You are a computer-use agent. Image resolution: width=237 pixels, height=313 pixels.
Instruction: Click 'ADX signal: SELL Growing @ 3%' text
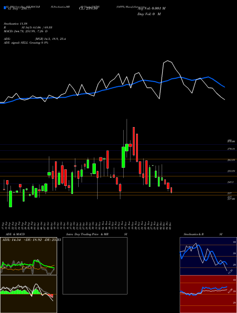click(26, 43)
